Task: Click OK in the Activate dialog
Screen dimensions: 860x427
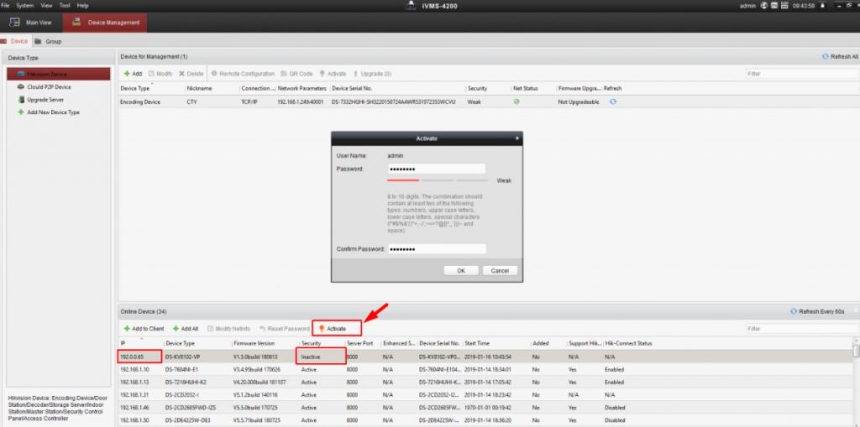Action: pos(461,271)
